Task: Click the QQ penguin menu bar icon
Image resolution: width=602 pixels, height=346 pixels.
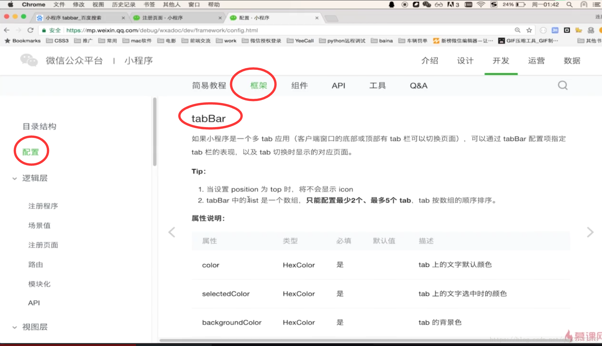Action: (392, 4)
